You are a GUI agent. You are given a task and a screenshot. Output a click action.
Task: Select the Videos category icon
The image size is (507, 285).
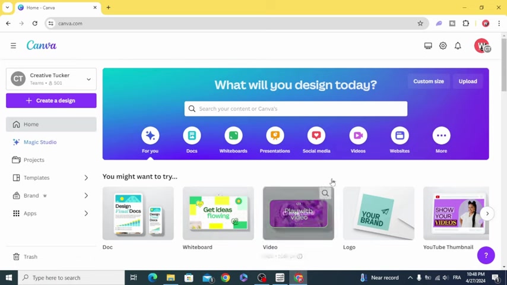pyautogui.click(x=358, y=135)
